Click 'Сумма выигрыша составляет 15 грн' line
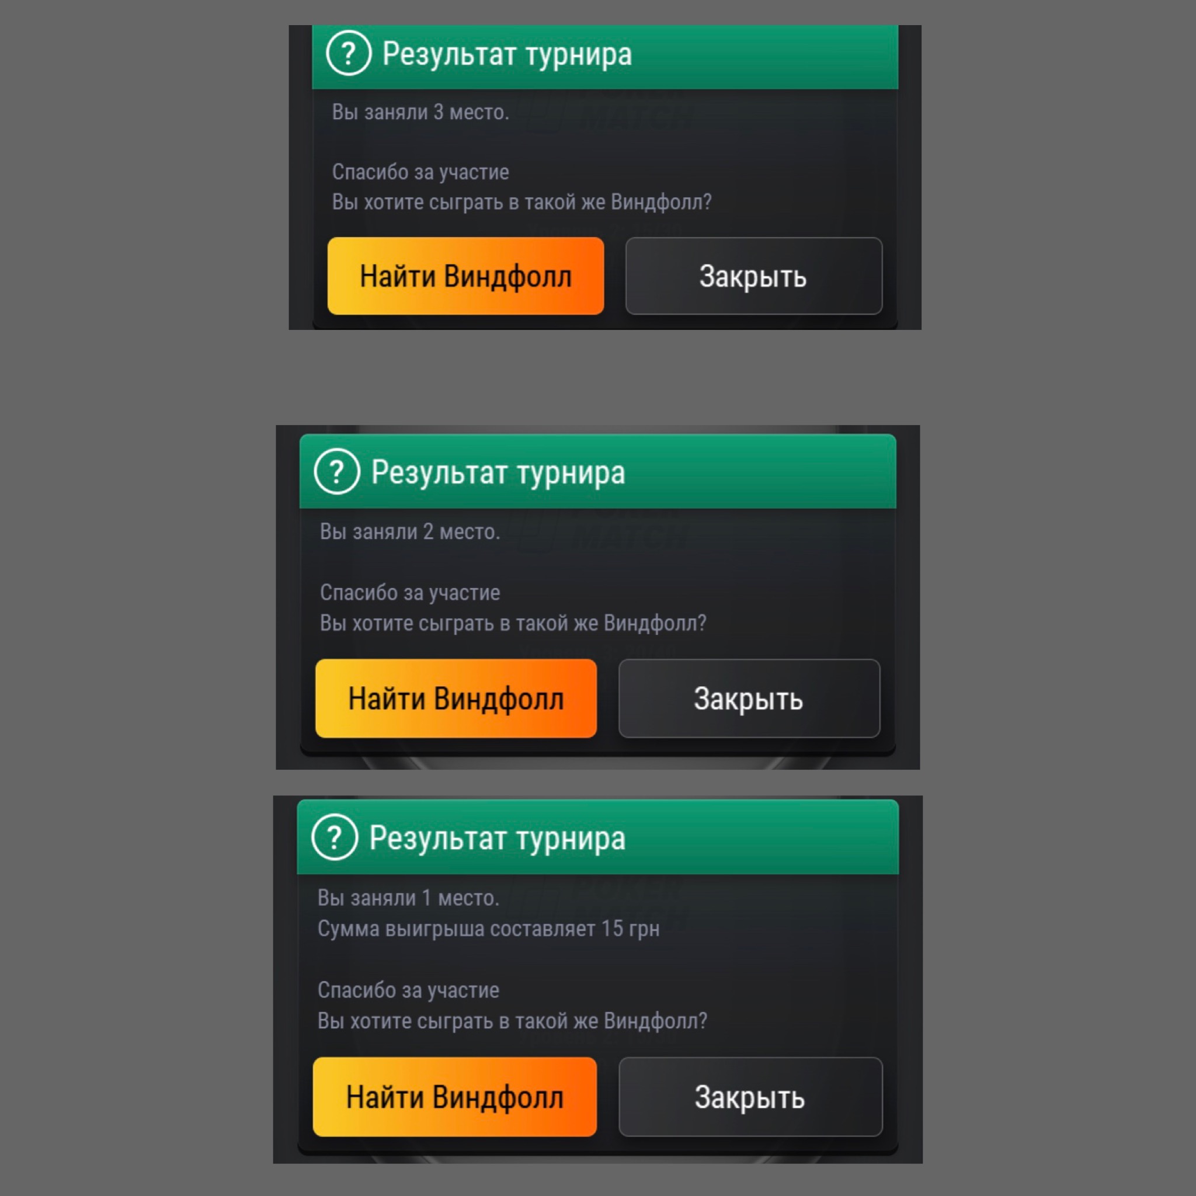Viewport: 1196px width, 1196px height. coord(488,929)
